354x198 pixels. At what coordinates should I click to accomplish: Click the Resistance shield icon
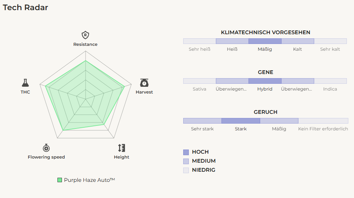tap(86, 35)
